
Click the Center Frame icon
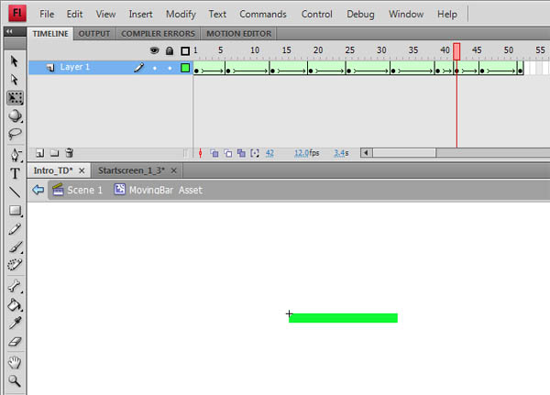point(200,153)
